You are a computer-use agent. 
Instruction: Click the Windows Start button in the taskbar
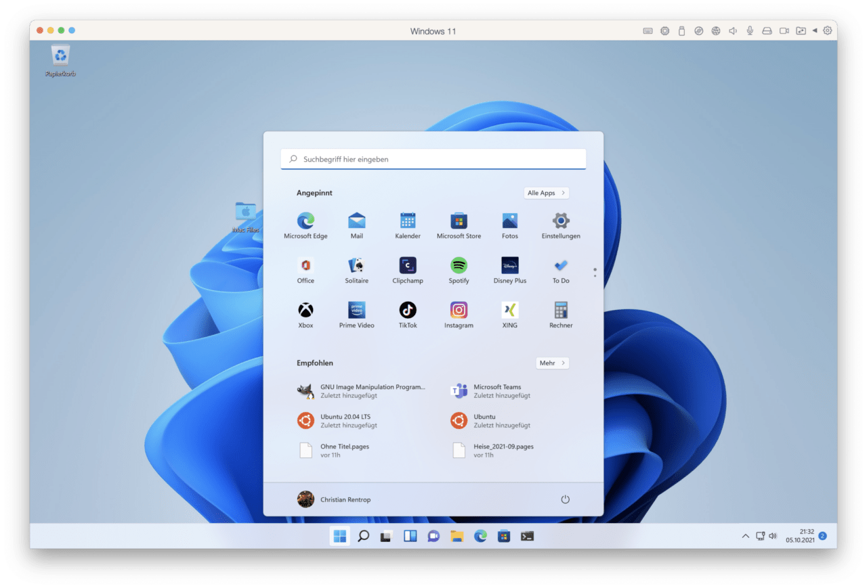click(340, 536)
